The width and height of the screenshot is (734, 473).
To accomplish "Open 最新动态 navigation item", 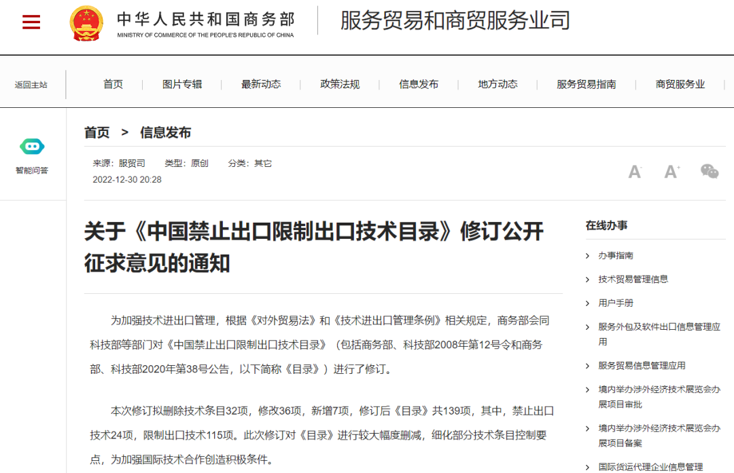I will pyautogui.click(x=261, y=84).
